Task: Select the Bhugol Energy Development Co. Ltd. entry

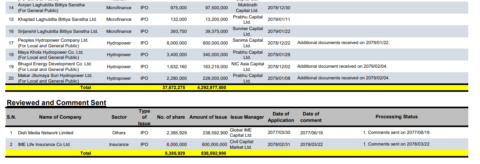Action: [55, 64]
